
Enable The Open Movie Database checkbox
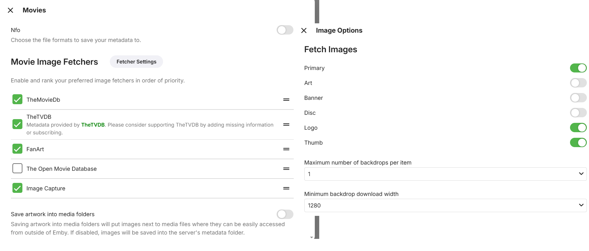(x=17, y=169)
